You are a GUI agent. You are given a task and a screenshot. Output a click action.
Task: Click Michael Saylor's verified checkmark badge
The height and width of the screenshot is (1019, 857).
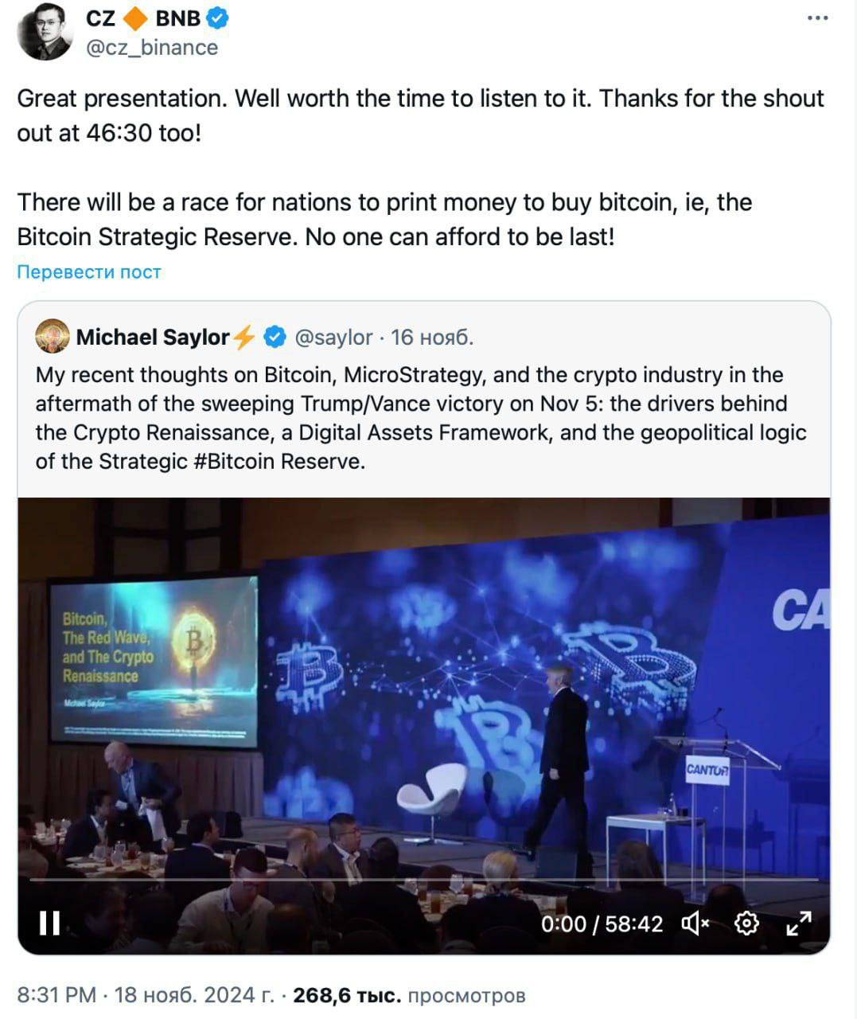pyautogui.click(x=275, y=338)
